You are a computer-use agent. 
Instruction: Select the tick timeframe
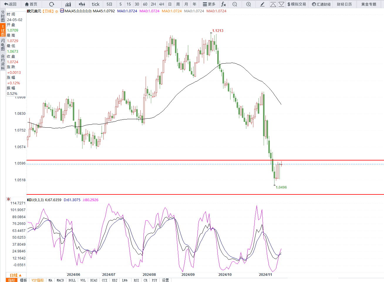(95, 4)
